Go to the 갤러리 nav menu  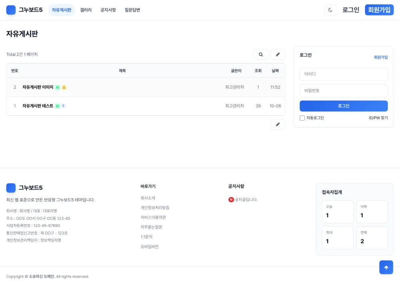pos(86,10)
